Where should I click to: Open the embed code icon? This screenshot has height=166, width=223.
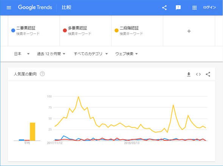click(198, 74)
